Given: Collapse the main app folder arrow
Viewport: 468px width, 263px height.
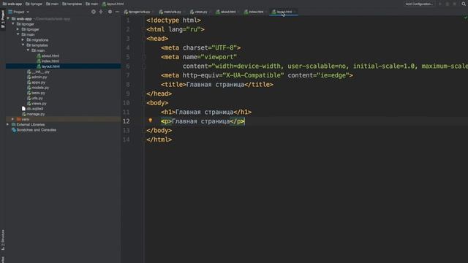Looking at the screenshot, I should tap(18, 34).
